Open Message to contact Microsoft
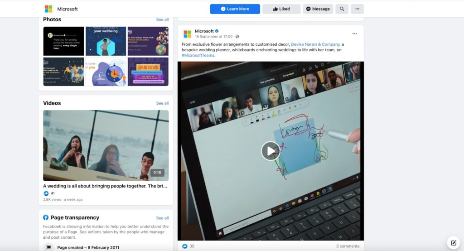 tap(318, 9)
